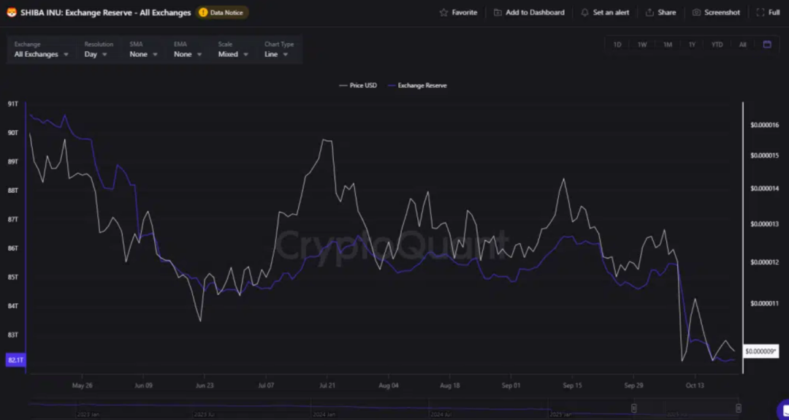This screenshot has height=420, width=789.
Task: Click the Add to Dashboard folder icon
Action: pos(498,12)
